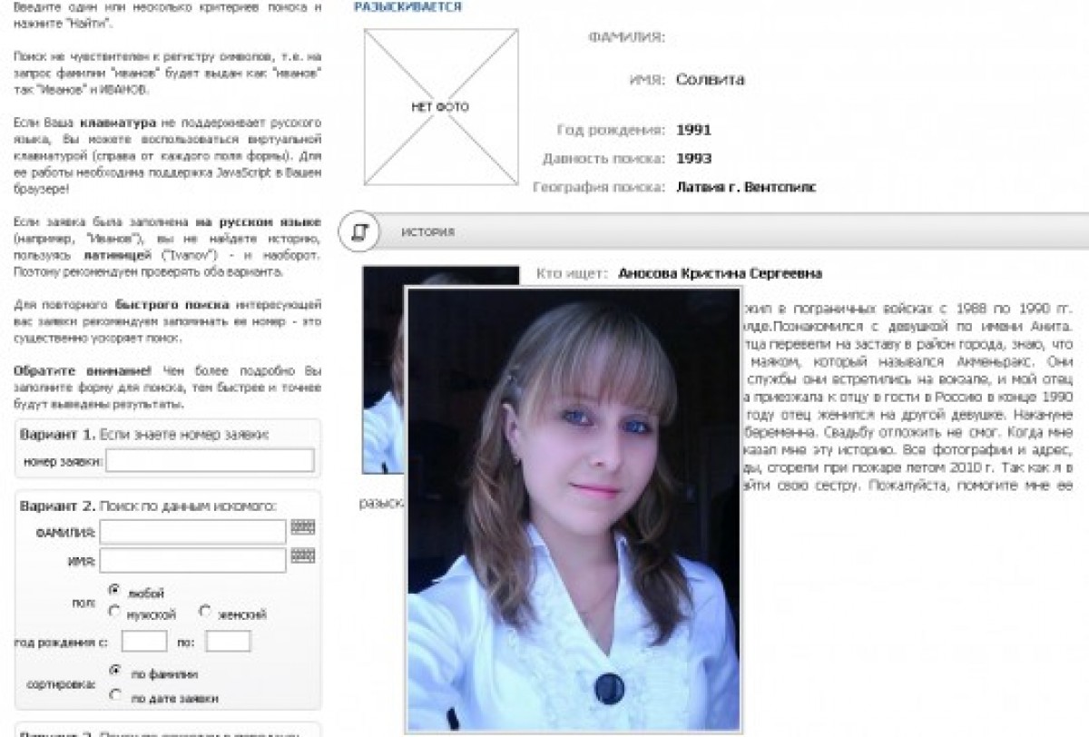Focus the год рождения с field
This screenshot has height=737, width=1089.
pyautogui.click(x=144, y=641)
